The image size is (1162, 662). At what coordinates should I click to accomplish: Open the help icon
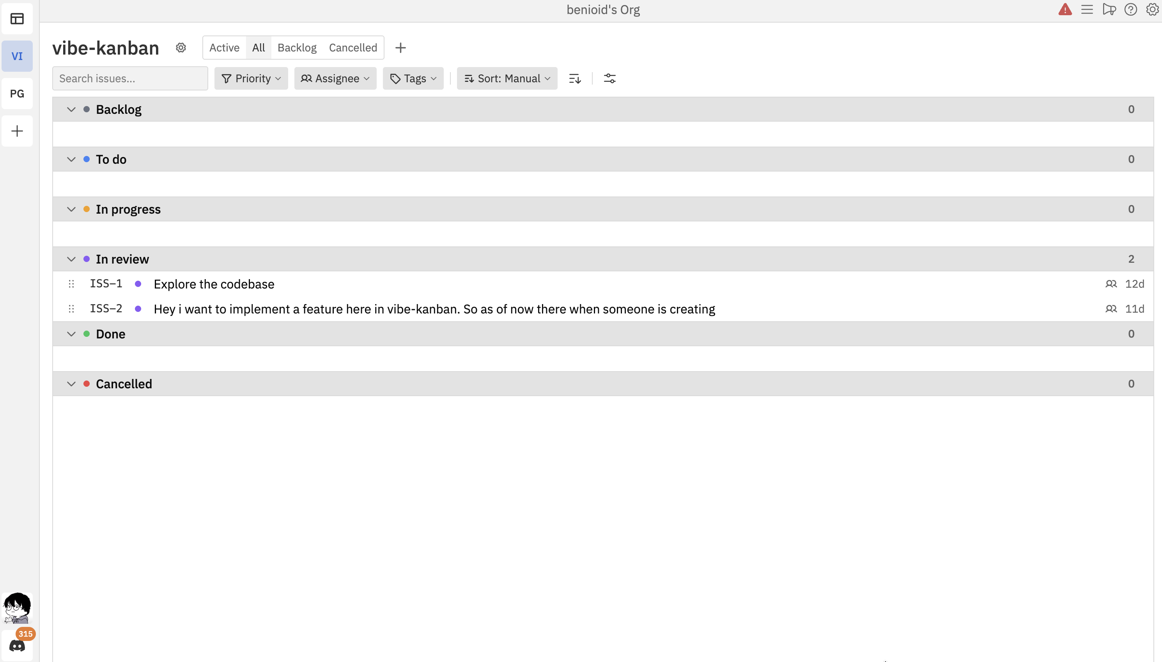pyautogui.click(x=1131, y=9)
